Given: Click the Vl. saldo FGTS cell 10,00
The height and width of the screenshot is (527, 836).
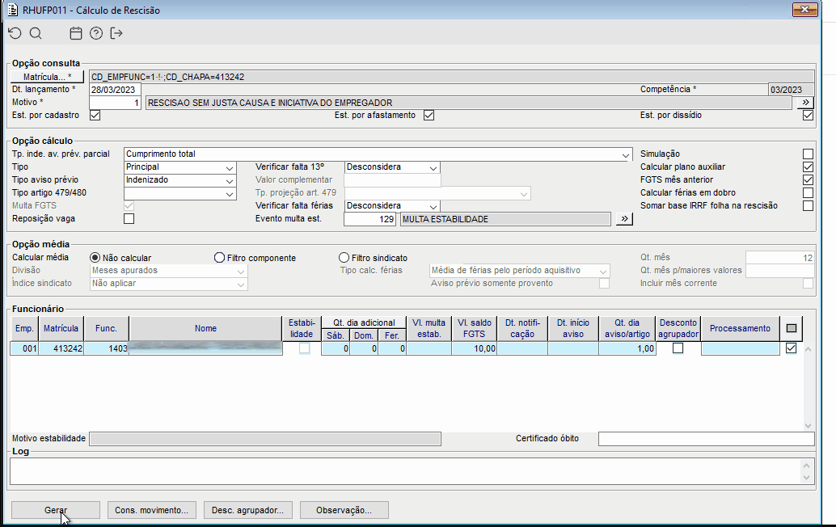Looking at the screenshot, I should tap(474, 348).
